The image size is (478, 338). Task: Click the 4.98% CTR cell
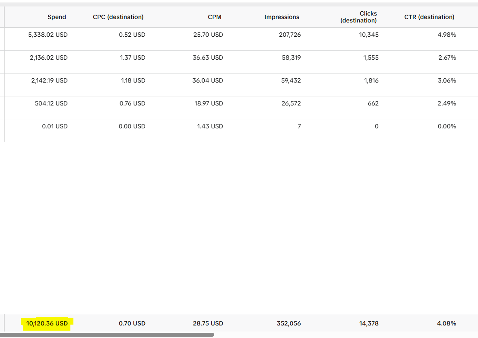[447, 35]
